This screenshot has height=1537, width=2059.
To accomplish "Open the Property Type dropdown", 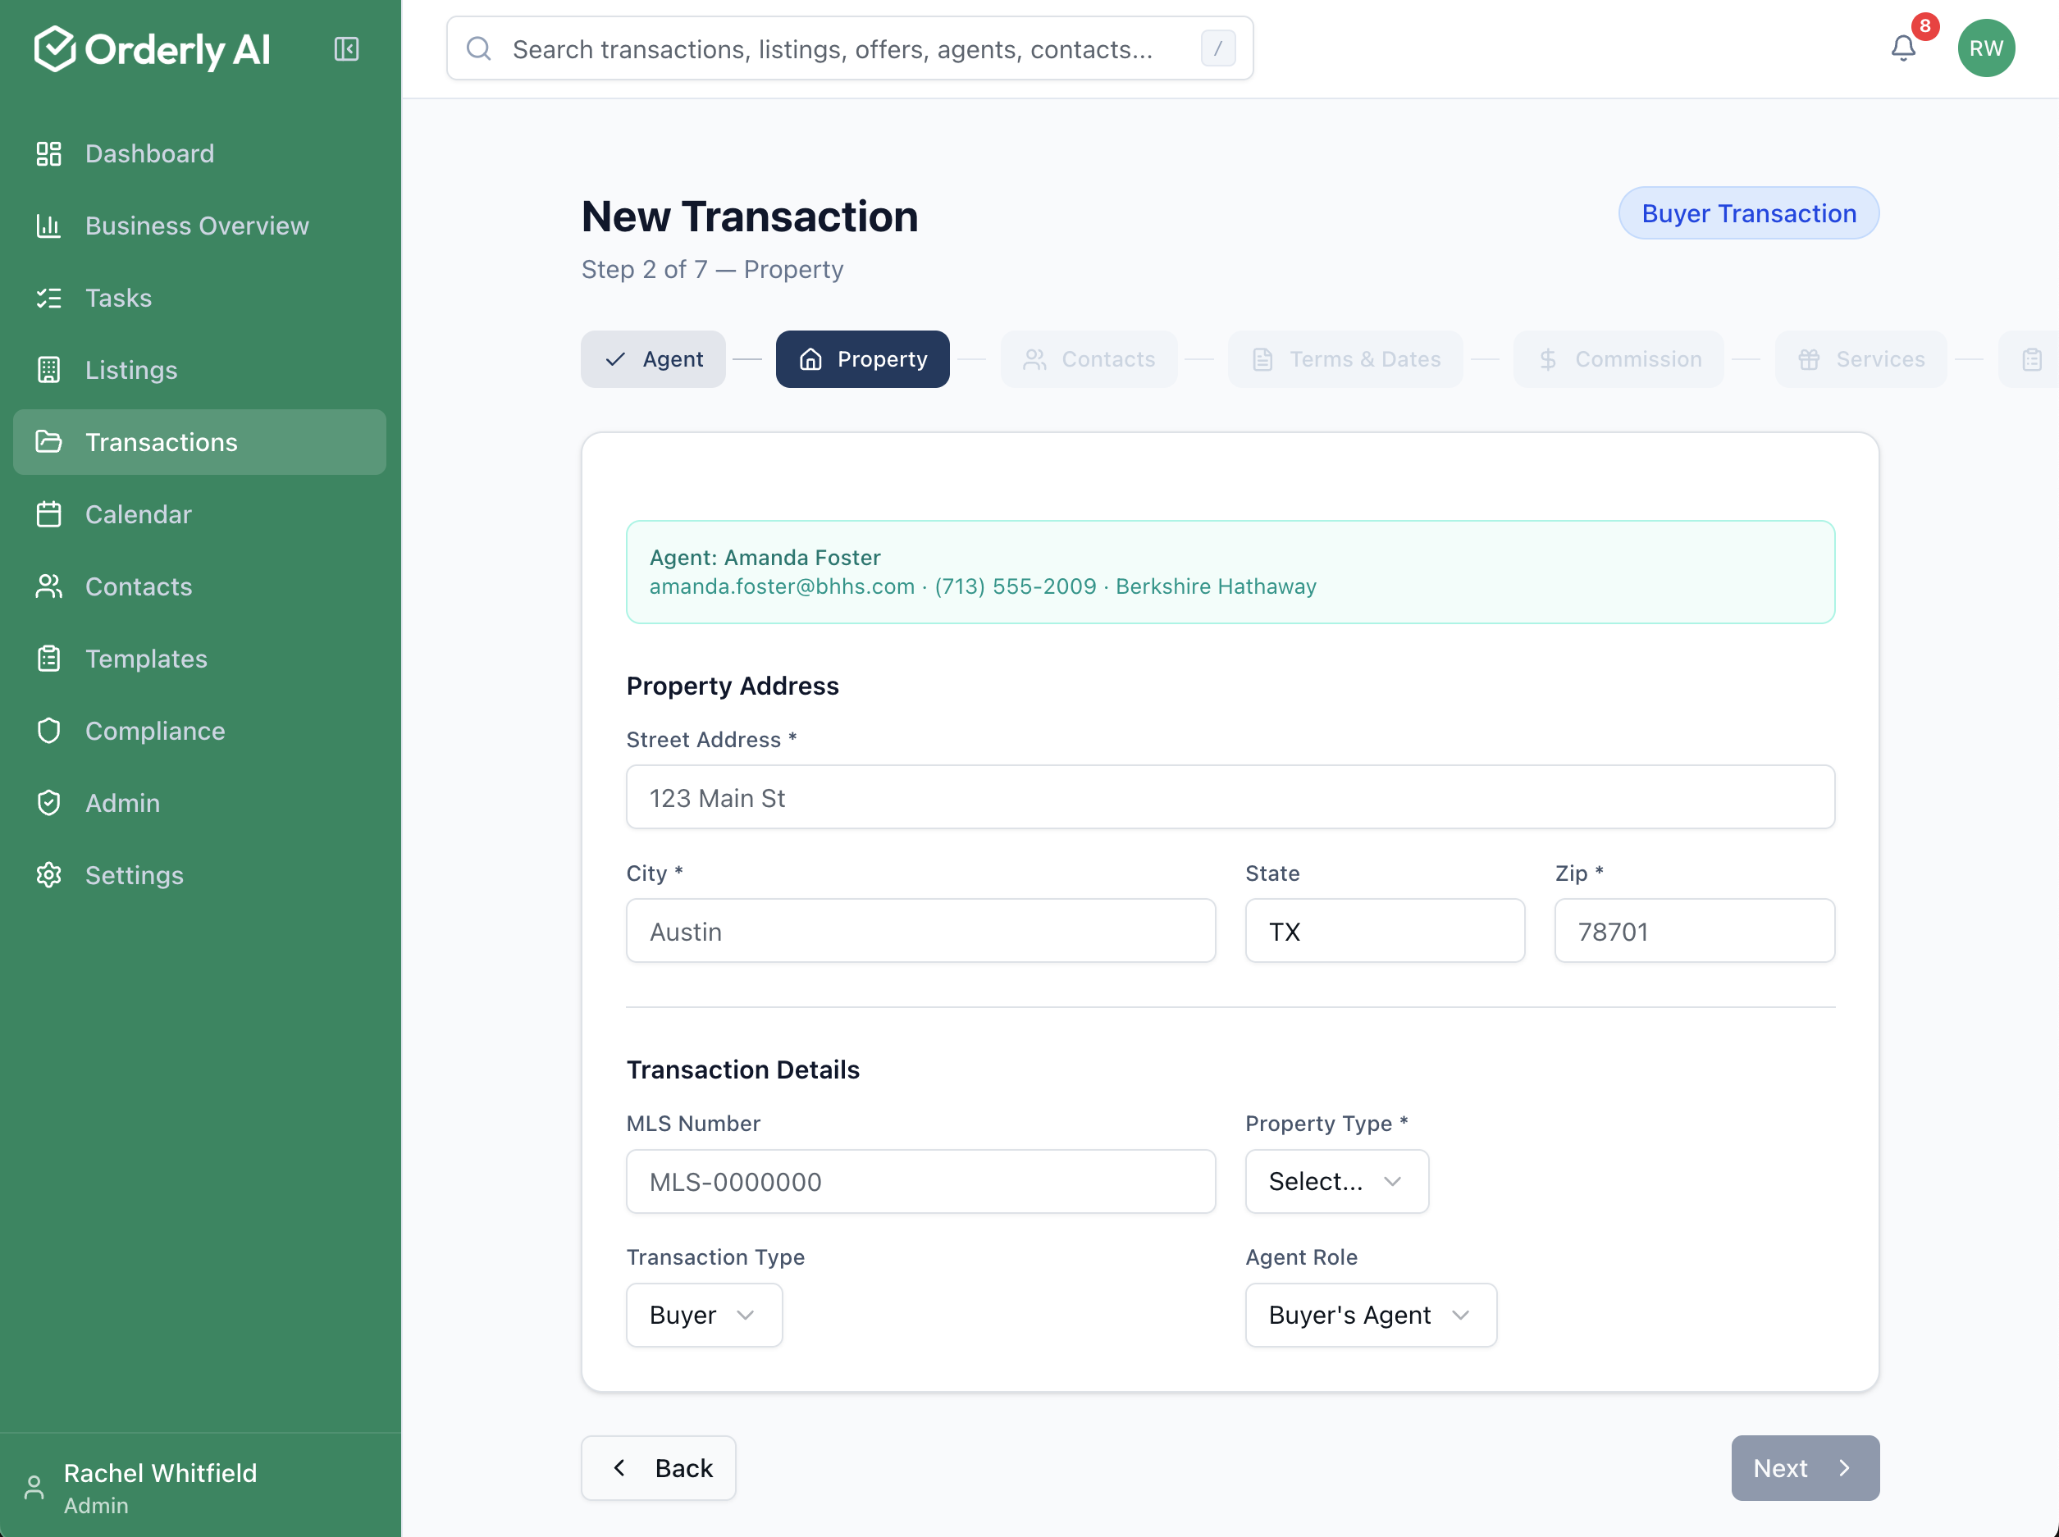I will (1336, 1181).
